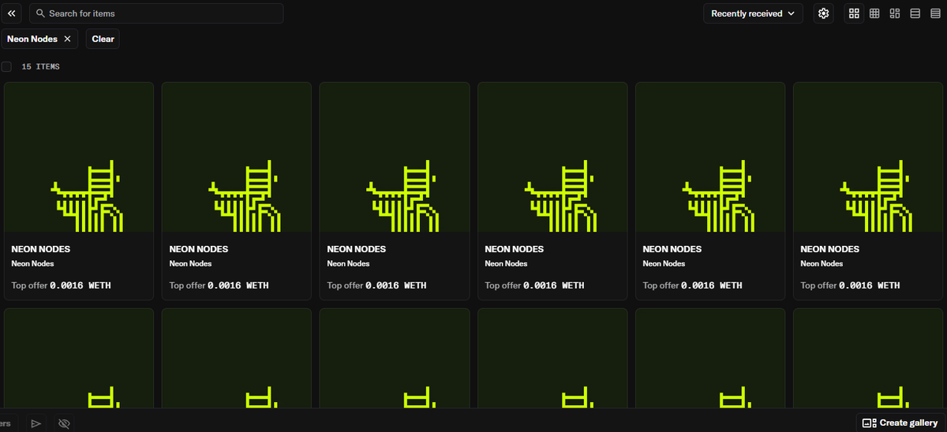Collapse the sidebar with double-chevron icon
This screenshot has height=432, width=947.
11,13
